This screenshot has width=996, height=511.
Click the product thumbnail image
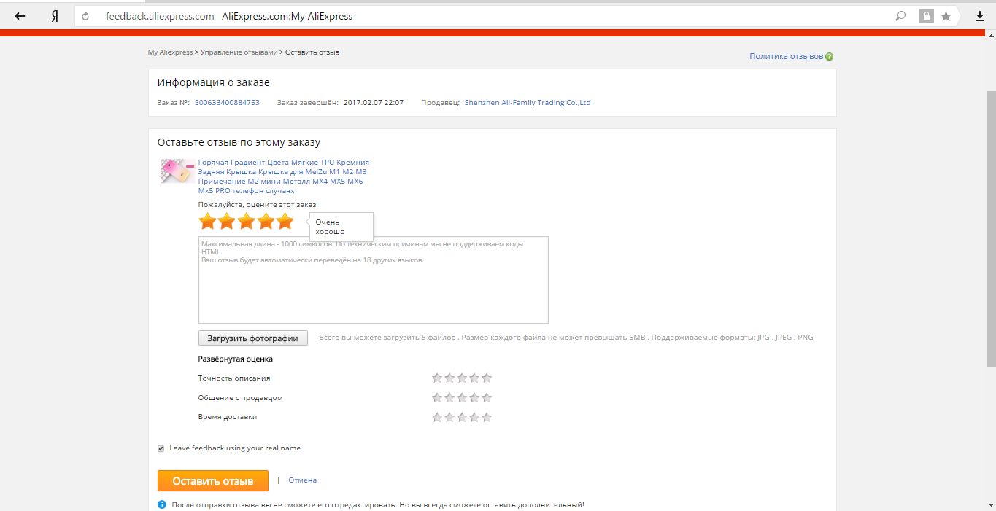pyautogui.click(x=177, y=171)
